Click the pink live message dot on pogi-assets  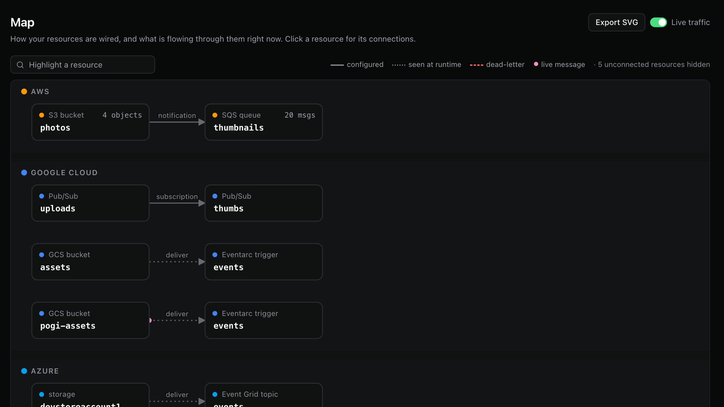(x=151, y=320)
